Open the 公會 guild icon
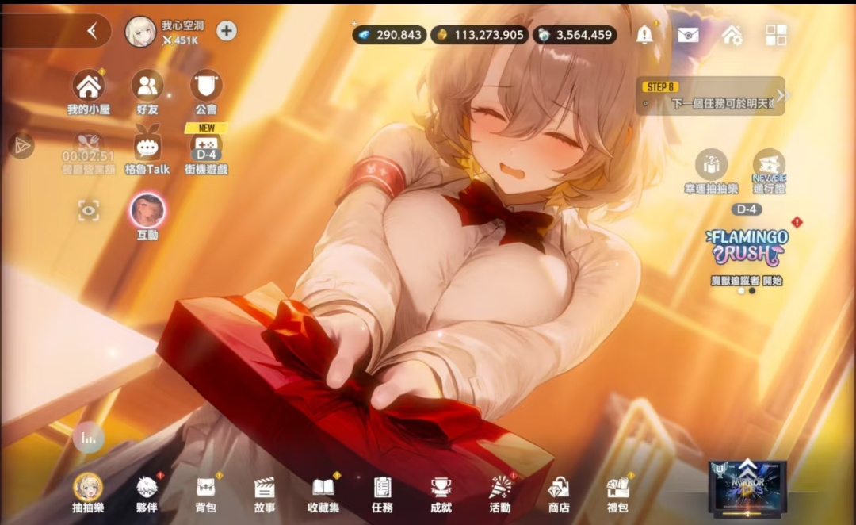 tap(206, 92)
